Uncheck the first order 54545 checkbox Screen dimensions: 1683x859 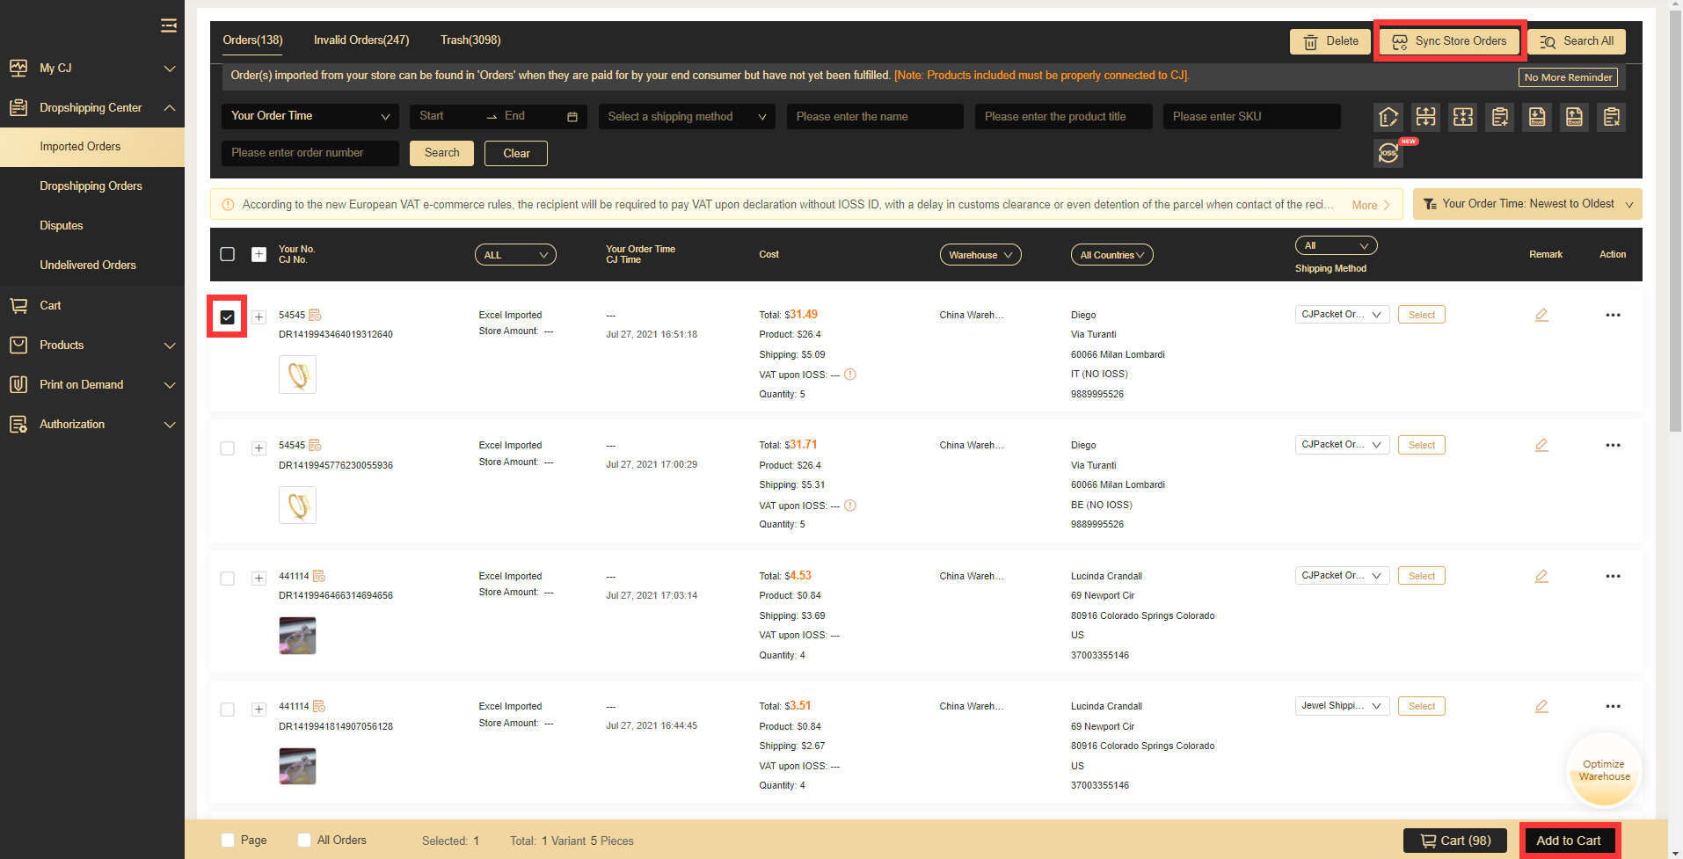(x=228, y=317)
